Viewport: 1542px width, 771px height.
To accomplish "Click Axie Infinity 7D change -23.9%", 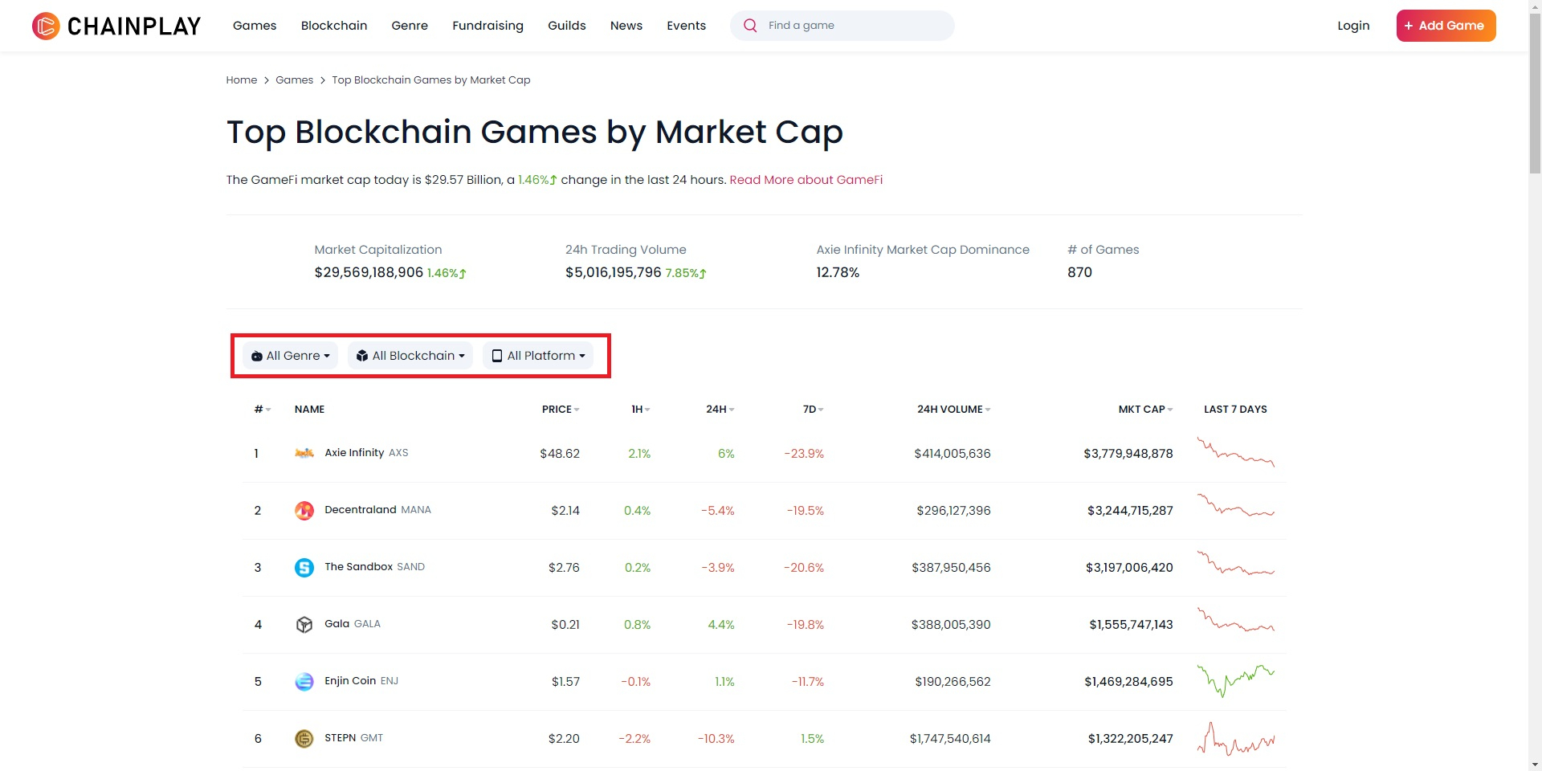I will (x=804, y=454).
